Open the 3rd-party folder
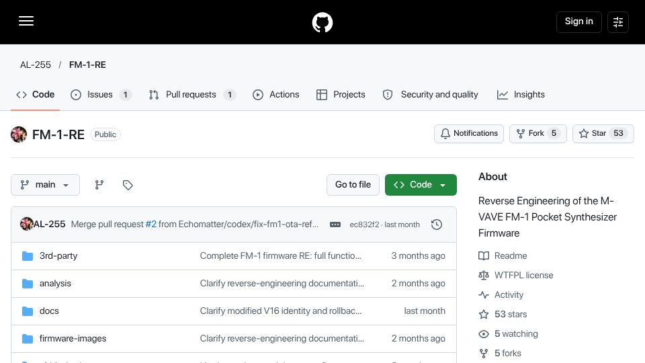The width and height of the screenshot is (645, 363). pyautogui.click(x=58, y=255)
